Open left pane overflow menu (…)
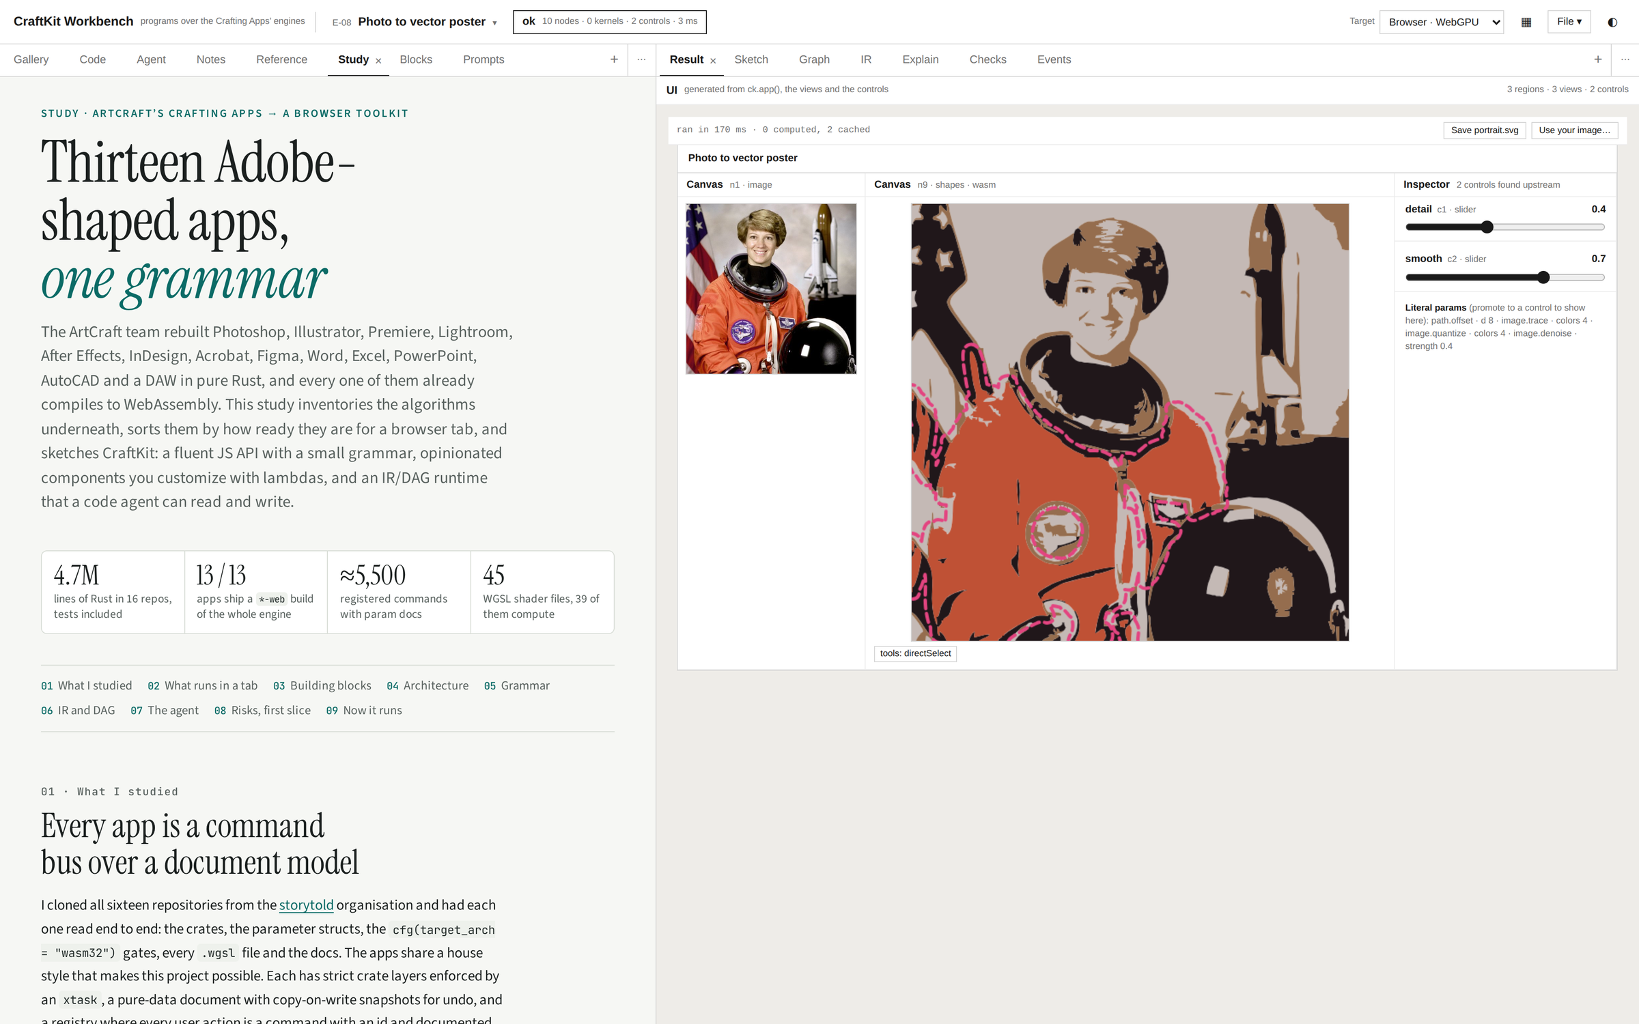Screen dimensions: 1639x1024 pos(641,59)
